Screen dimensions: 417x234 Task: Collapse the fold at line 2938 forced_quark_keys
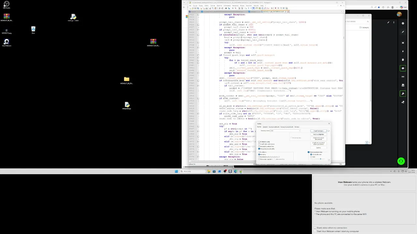[198, 55]
